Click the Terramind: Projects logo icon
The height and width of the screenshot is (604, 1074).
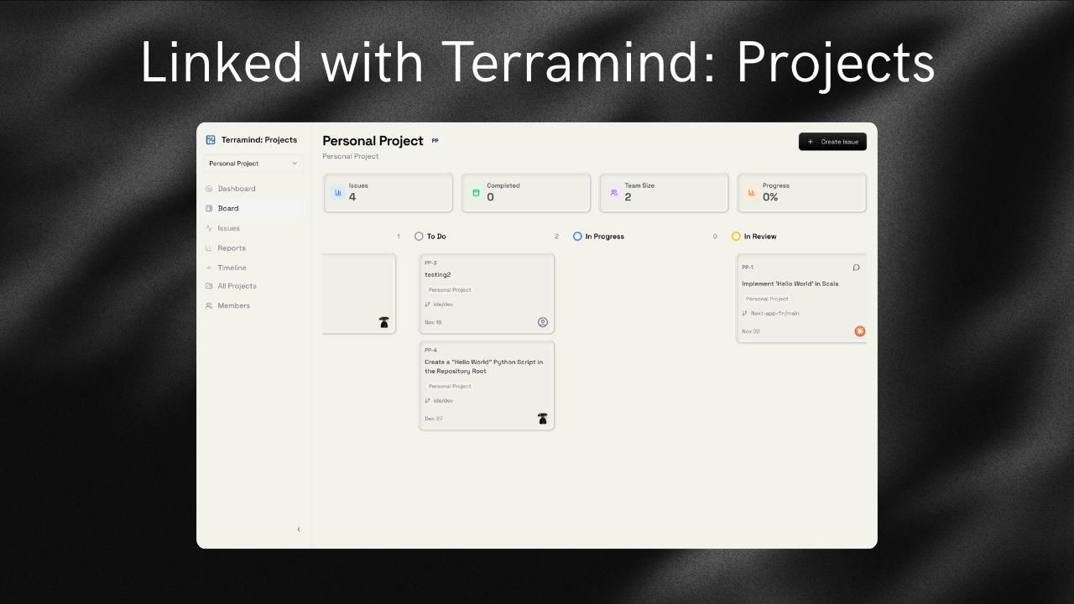211,139
